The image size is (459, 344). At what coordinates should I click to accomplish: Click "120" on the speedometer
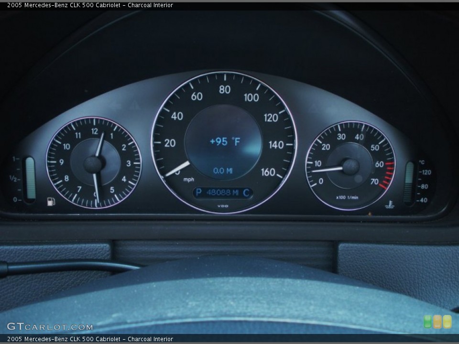pyautogui.click(x=271, y=118)
